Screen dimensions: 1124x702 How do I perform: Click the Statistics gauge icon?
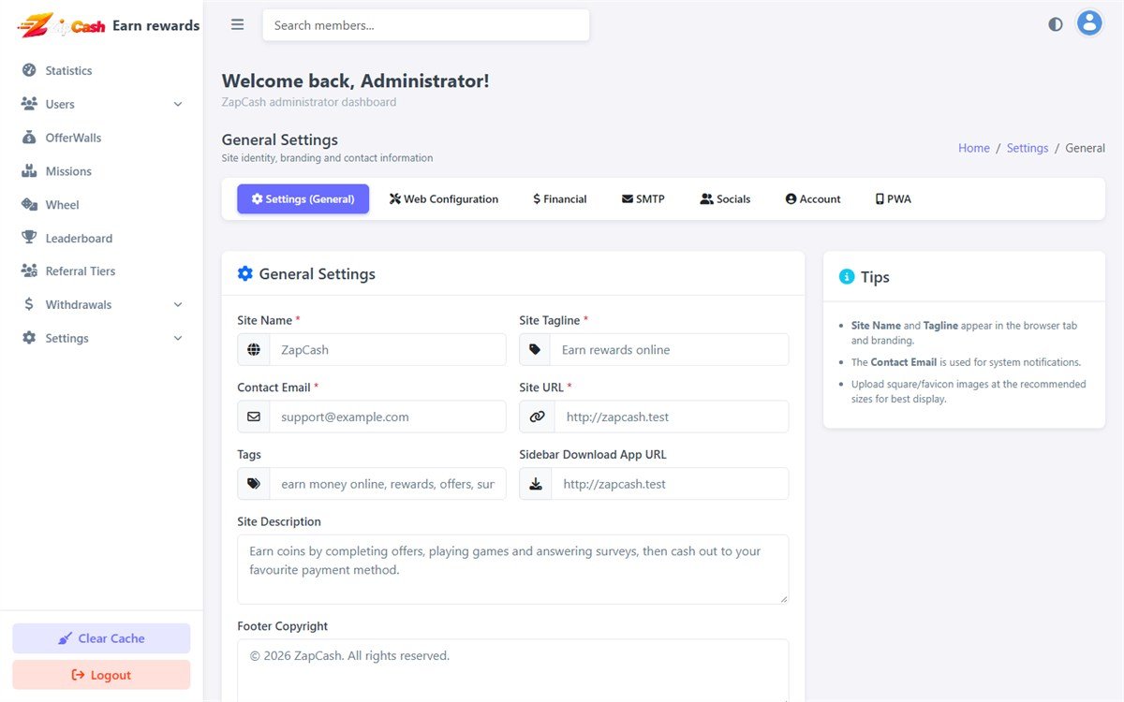[x=29, y=70]
